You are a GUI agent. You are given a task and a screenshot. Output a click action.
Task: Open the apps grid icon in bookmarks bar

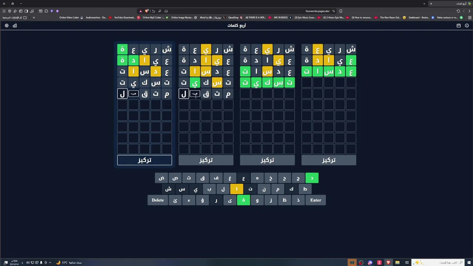click(470, 17)
